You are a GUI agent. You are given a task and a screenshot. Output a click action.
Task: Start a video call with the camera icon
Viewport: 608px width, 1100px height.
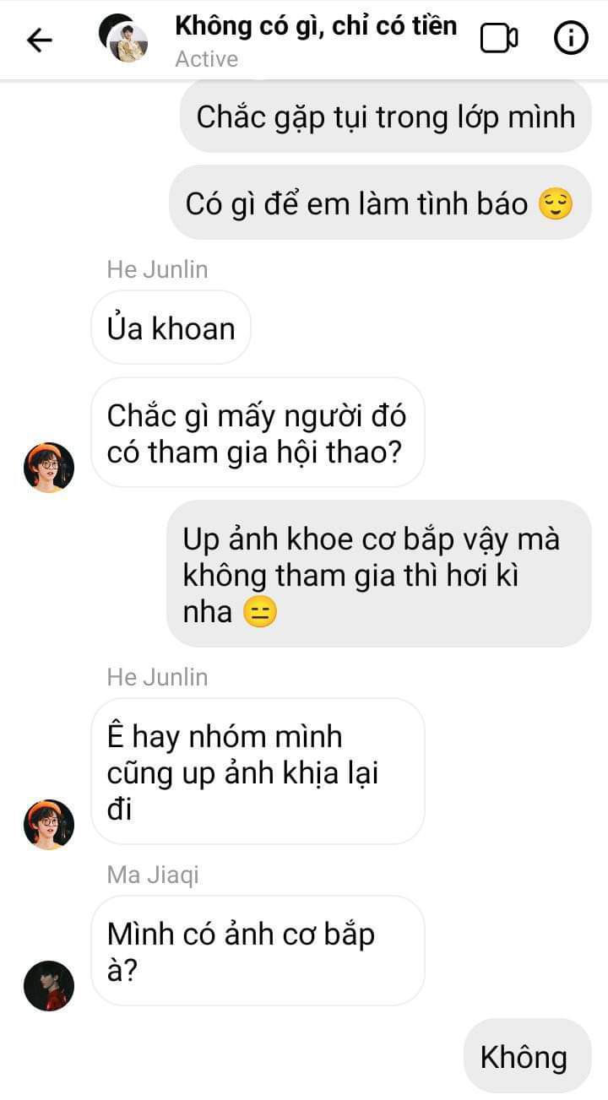click(499, 38)
